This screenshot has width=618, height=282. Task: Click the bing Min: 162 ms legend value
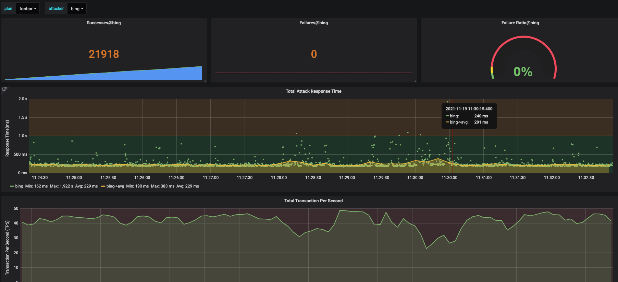[x=36, y=186]
